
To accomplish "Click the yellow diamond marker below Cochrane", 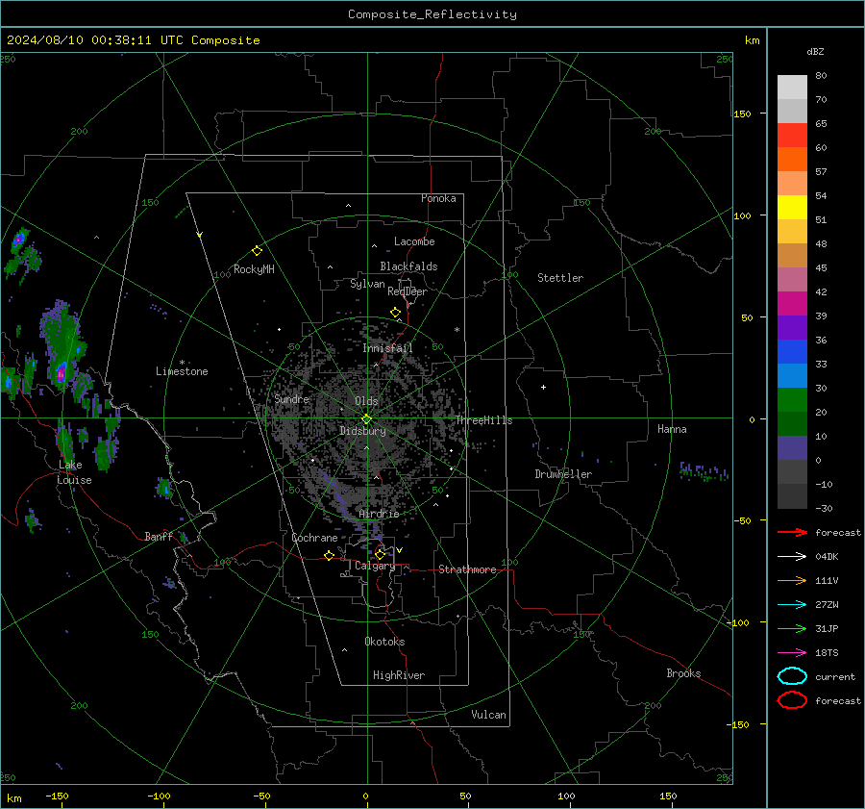I will click(330, 556).
